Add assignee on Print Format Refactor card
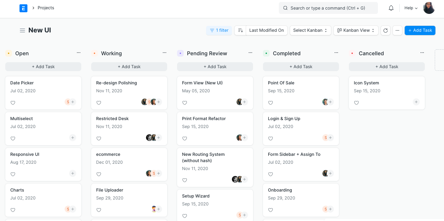Viewport: 444px width, 221px height. (x=244, y=138)
